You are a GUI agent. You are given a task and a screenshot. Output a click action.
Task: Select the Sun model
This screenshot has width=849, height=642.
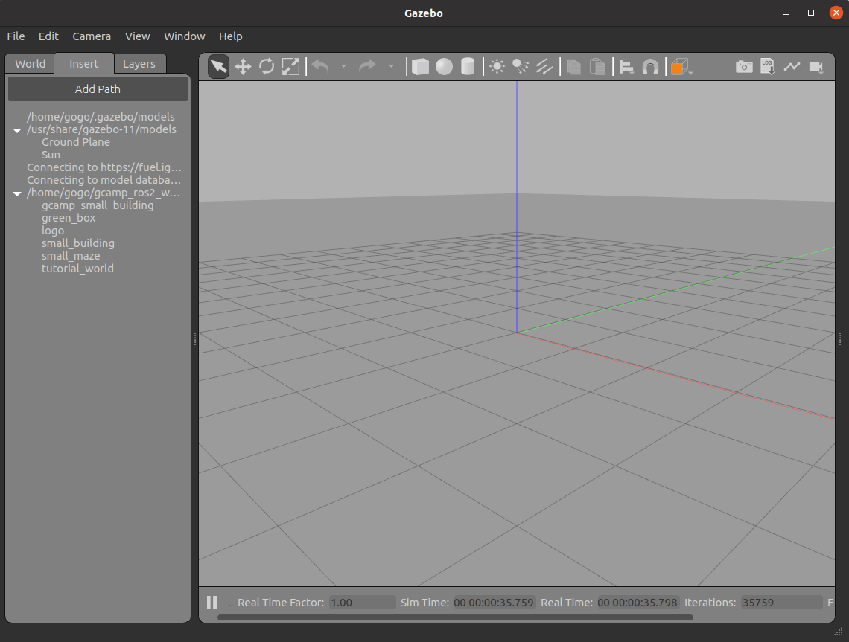click(51, 155)
